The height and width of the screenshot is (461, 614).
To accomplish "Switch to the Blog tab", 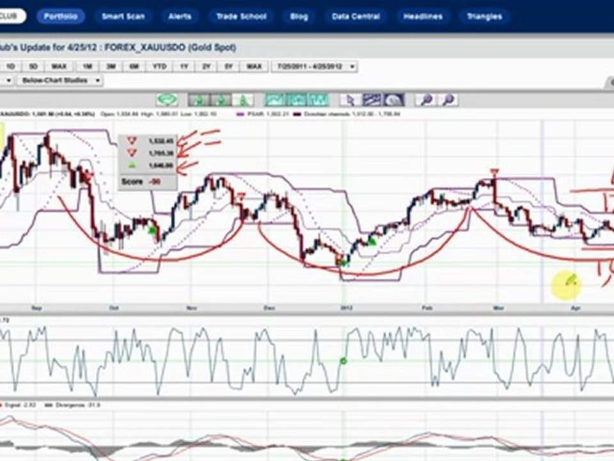I will click(x=299, y=17).
